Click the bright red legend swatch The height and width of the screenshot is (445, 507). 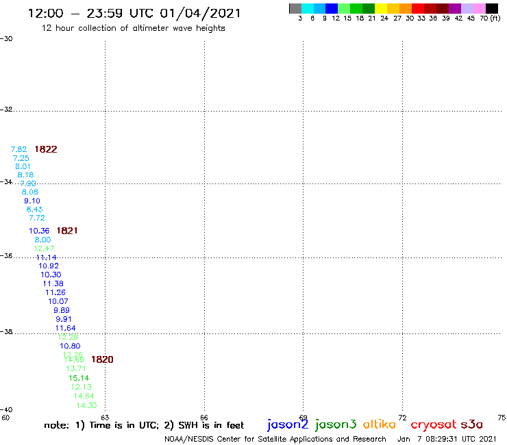pos(418,8)
